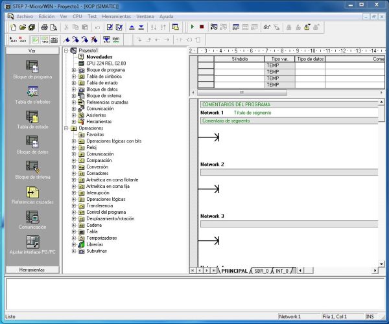389x324 pixels.
Task: Open Bloque de programa in navigation bar
Action: [x=32, y=69]
